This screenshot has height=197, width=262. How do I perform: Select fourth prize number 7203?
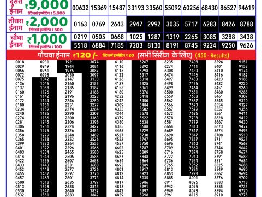point(136,45)
